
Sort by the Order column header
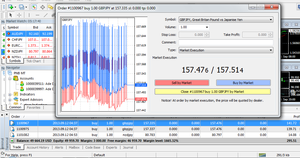[x=24, y=117]
